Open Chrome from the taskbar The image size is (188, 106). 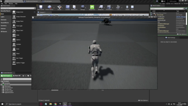click(55, 104)
